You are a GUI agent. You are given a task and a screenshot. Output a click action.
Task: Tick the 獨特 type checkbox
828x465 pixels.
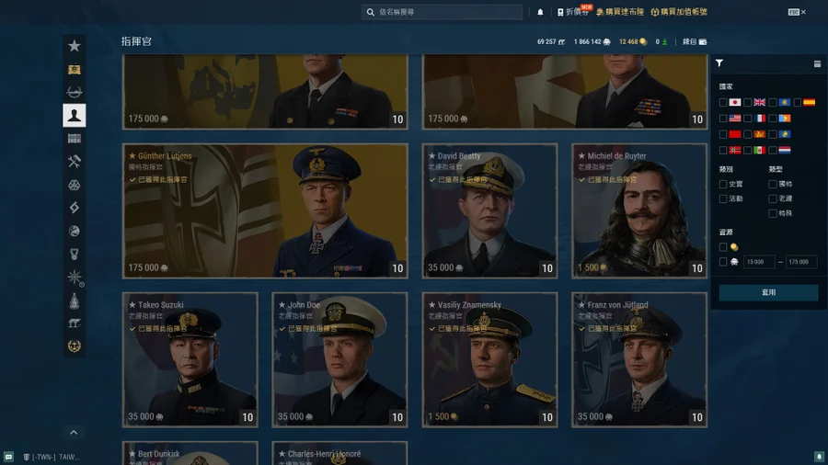point(773,185)
